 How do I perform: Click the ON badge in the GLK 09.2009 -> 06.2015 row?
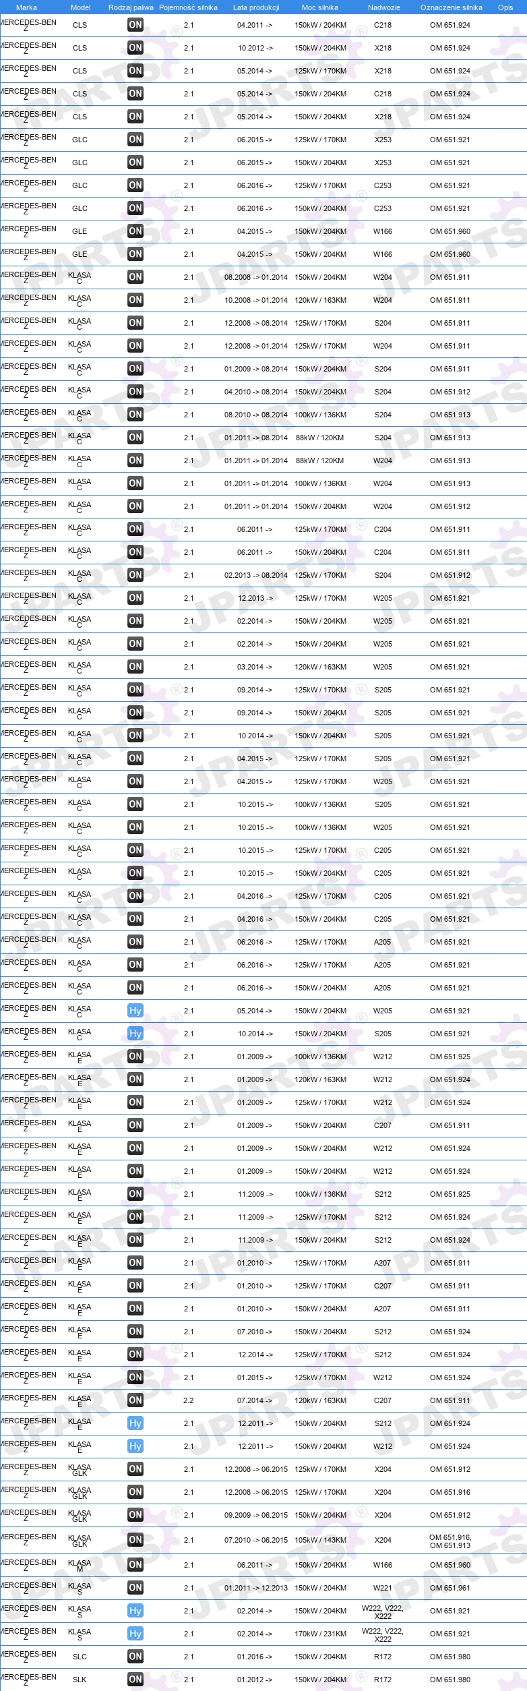coord(135,1515)
